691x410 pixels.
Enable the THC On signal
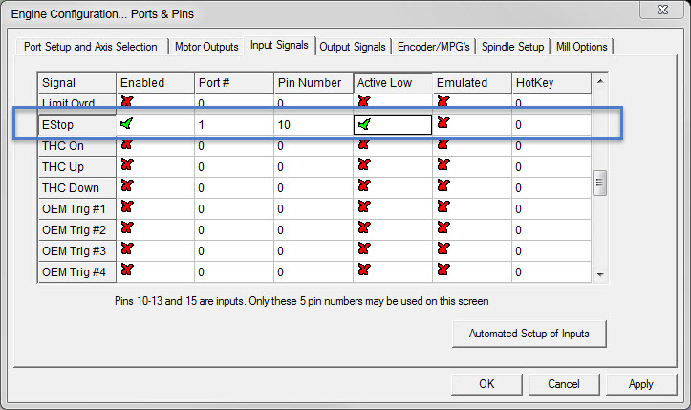pyautogui.click(x=126, y=144)
